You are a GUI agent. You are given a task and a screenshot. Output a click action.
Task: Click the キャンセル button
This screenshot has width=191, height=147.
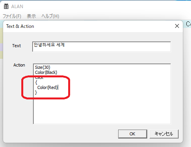pyautogui.click(x=164, y=134)
